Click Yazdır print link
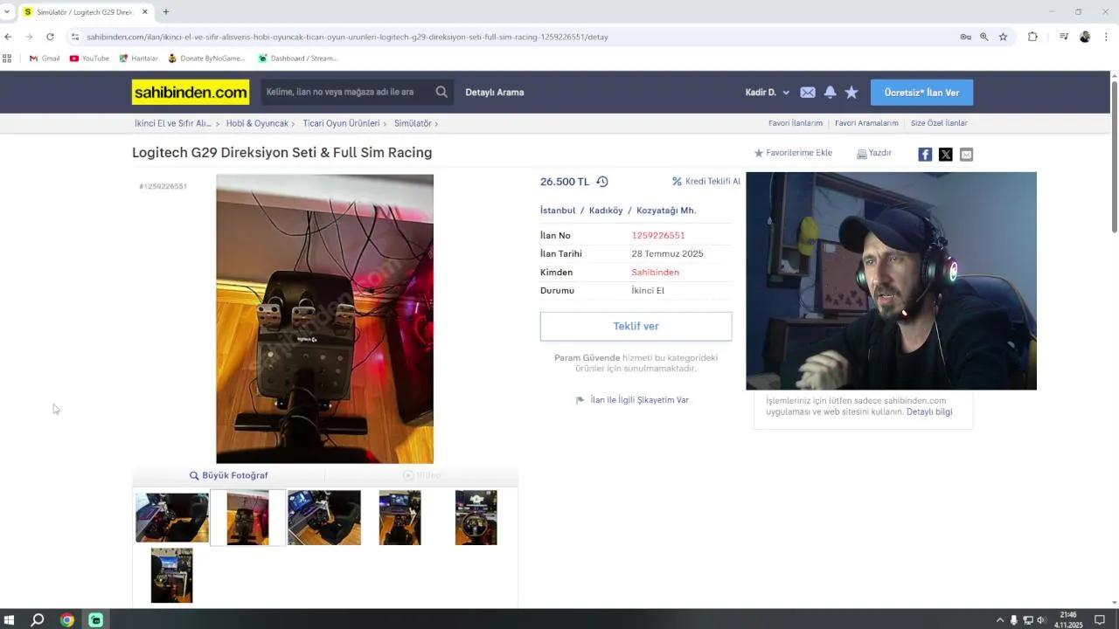 (x=874, y=153)
